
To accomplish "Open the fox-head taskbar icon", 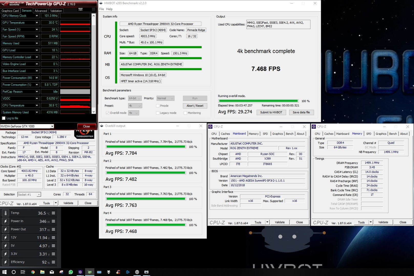I will pyautogui.click(x=109, y=272).
